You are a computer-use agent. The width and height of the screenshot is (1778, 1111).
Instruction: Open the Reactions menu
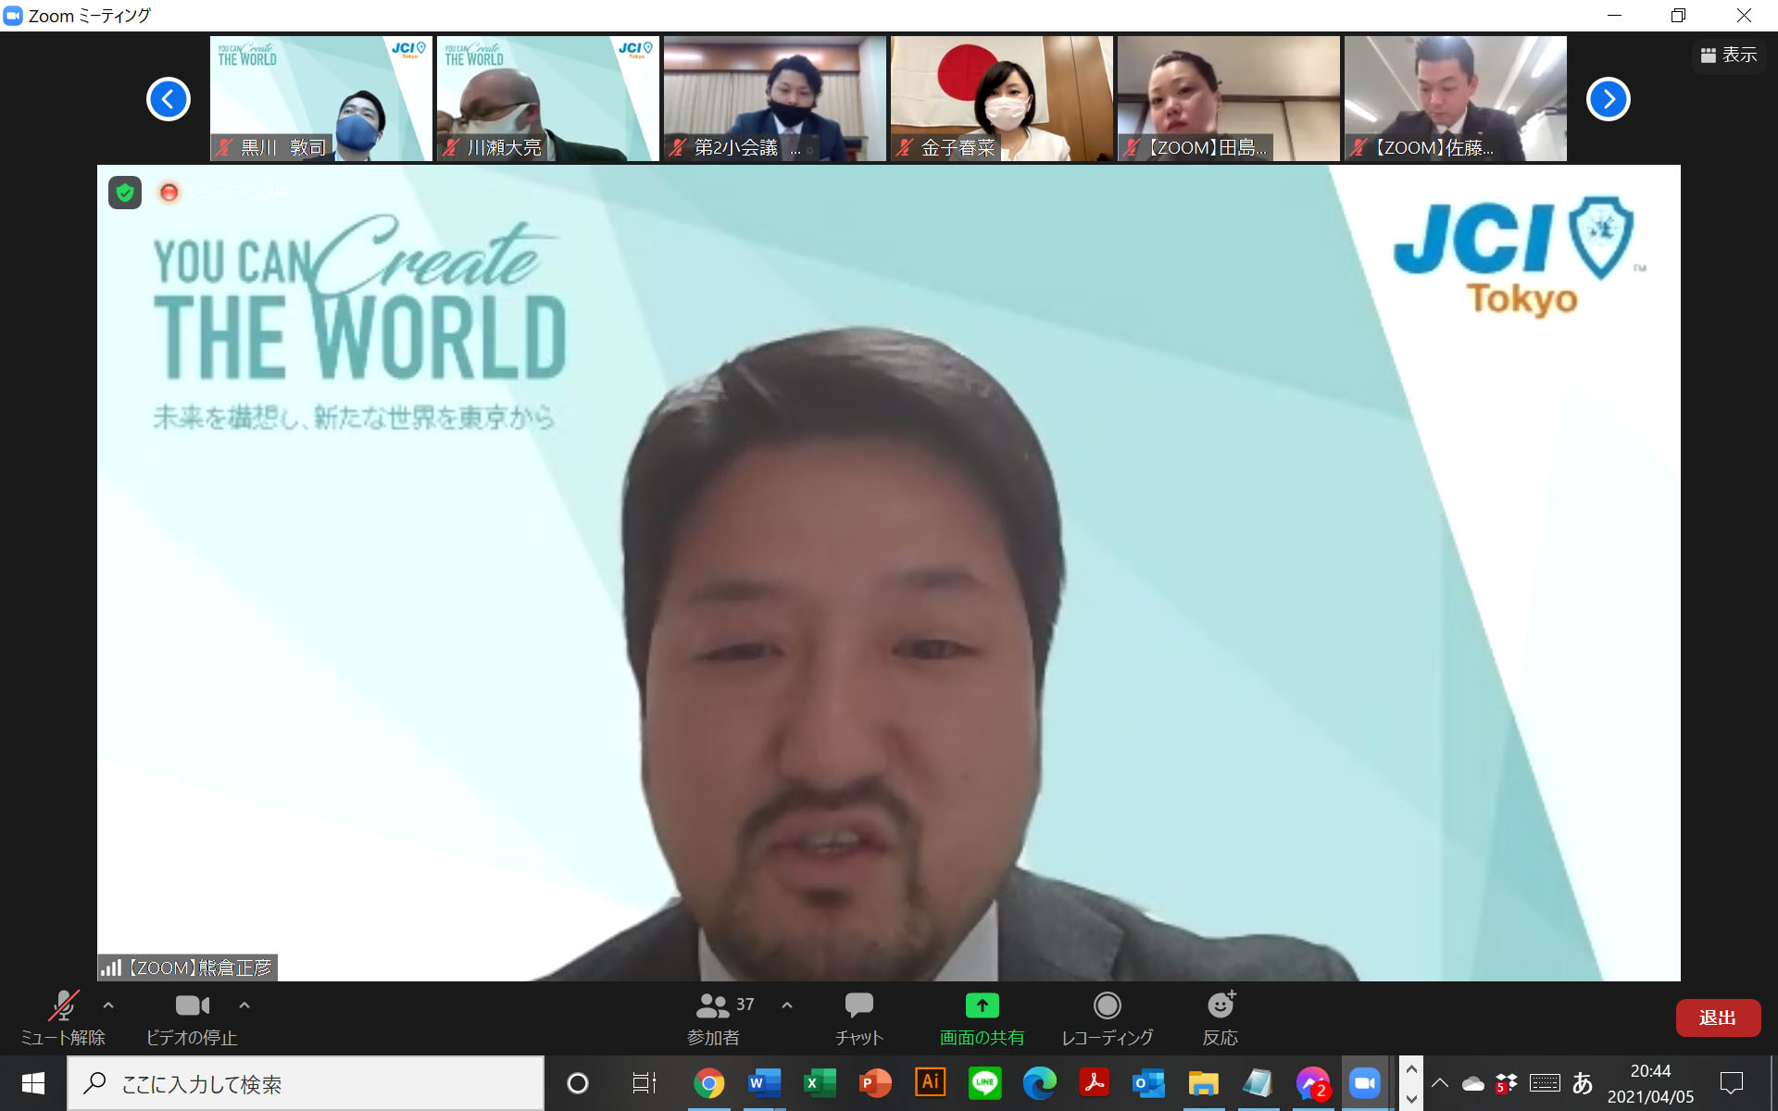1220,1006
